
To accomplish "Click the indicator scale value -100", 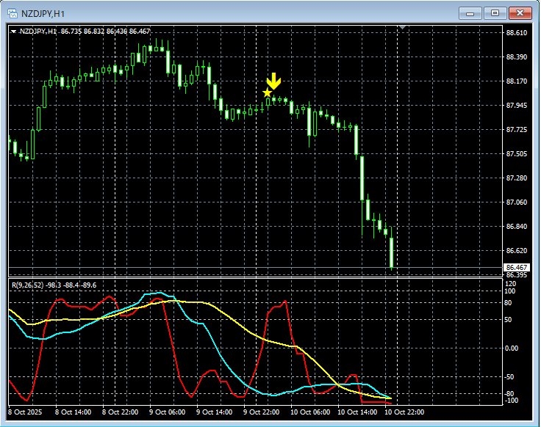I will click(511, 401).
